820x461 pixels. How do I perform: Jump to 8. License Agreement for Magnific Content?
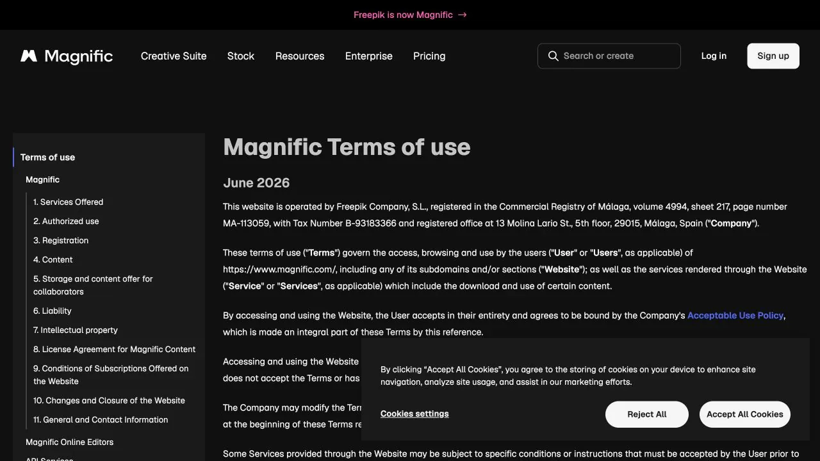pos(115,350)
